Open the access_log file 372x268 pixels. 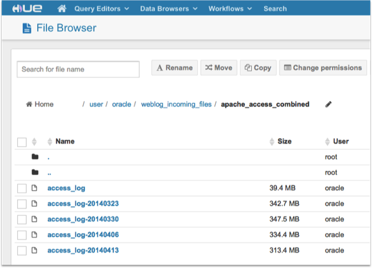coord(66,188)
